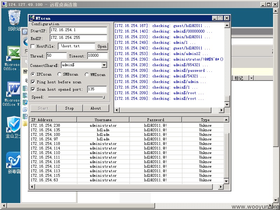Image resolution: width=280 pixels, height=210 pixels.
Task: Click the StartIP input field
Action: (78, 30)
